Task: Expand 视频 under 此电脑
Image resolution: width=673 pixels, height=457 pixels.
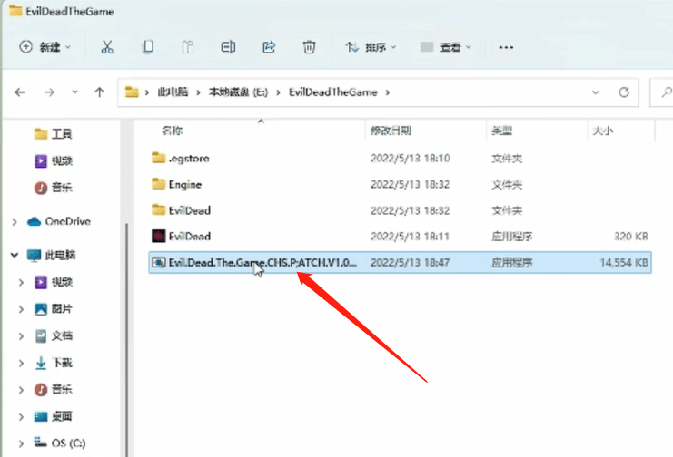Action: (x=21, y=282)
